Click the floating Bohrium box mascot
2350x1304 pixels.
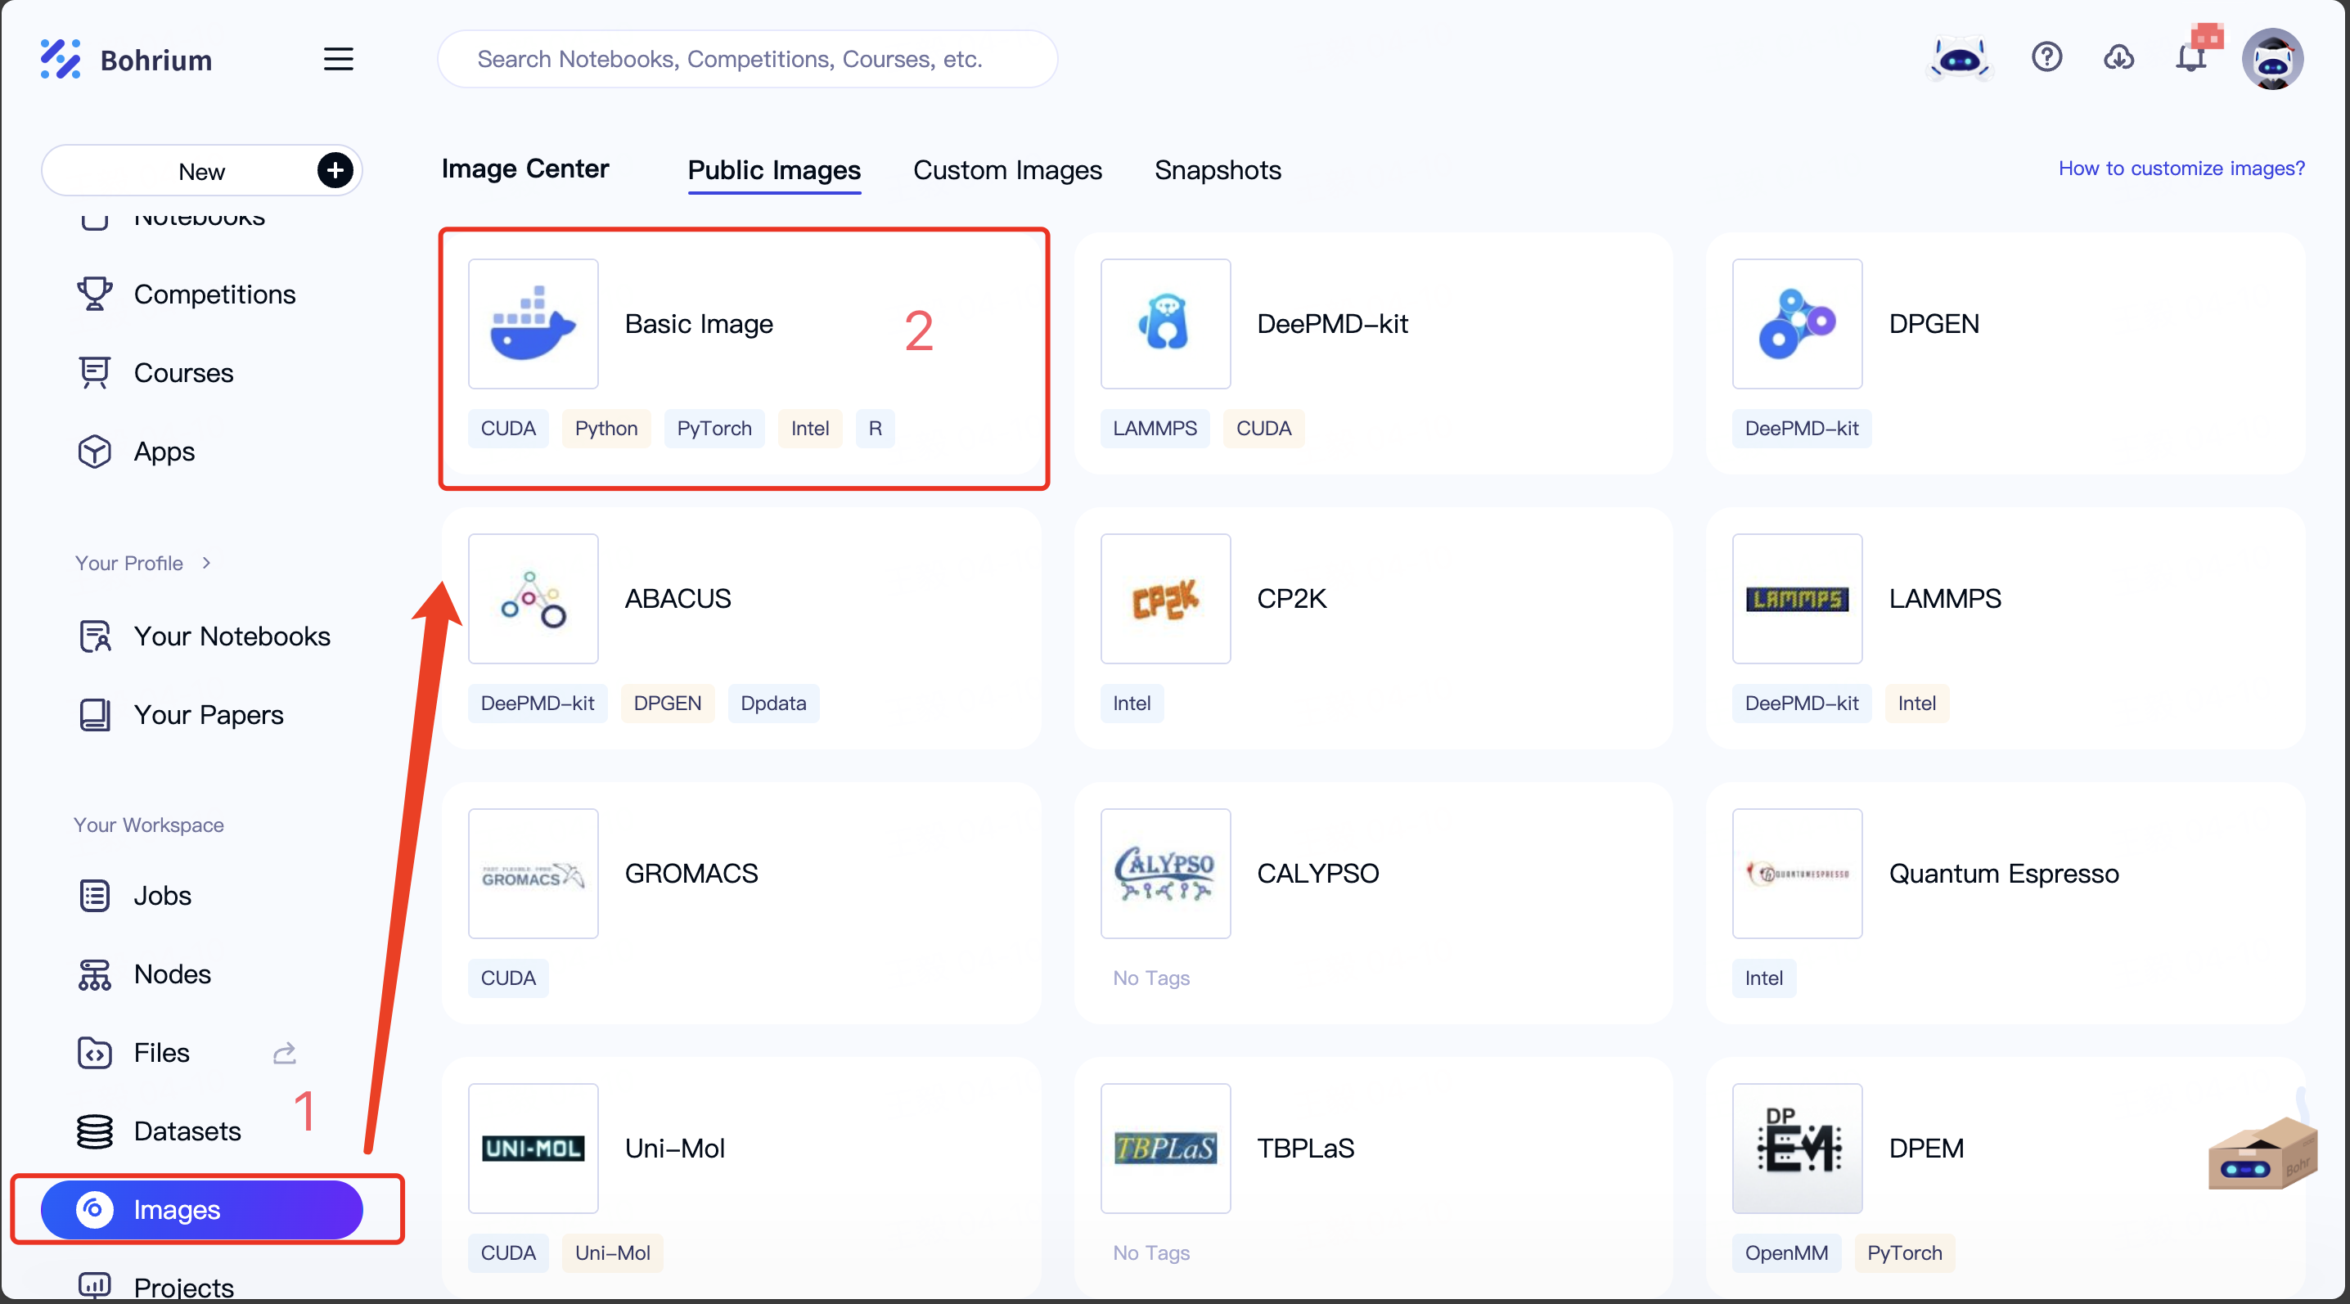click(x=2262, y=1153)
